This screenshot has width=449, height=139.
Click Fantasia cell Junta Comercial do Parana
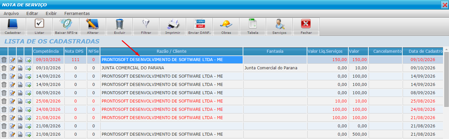tap(275, 68)
